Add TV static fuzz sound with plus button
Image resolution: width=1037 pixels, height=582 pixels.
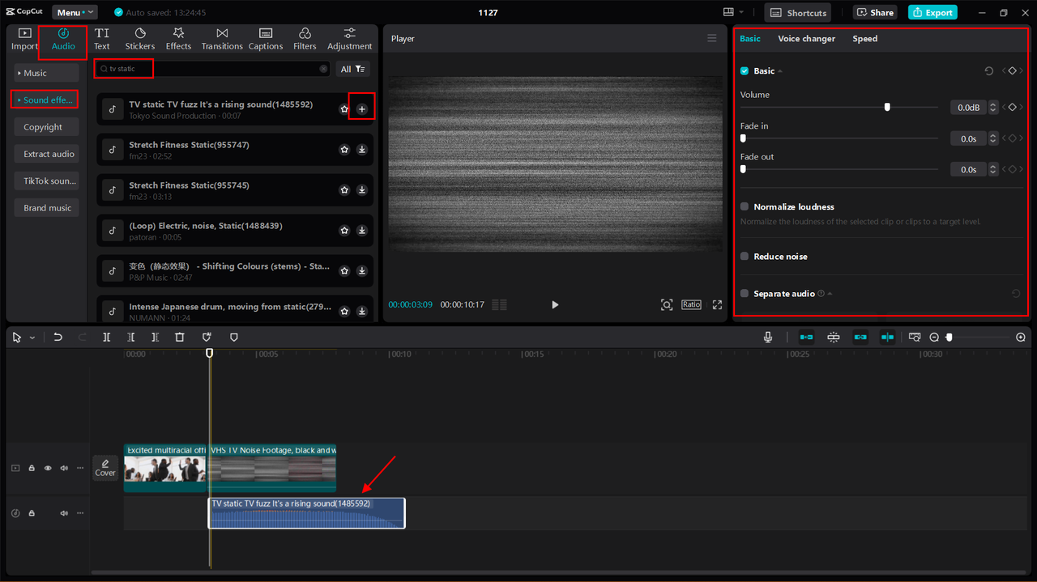pos(361,109)
